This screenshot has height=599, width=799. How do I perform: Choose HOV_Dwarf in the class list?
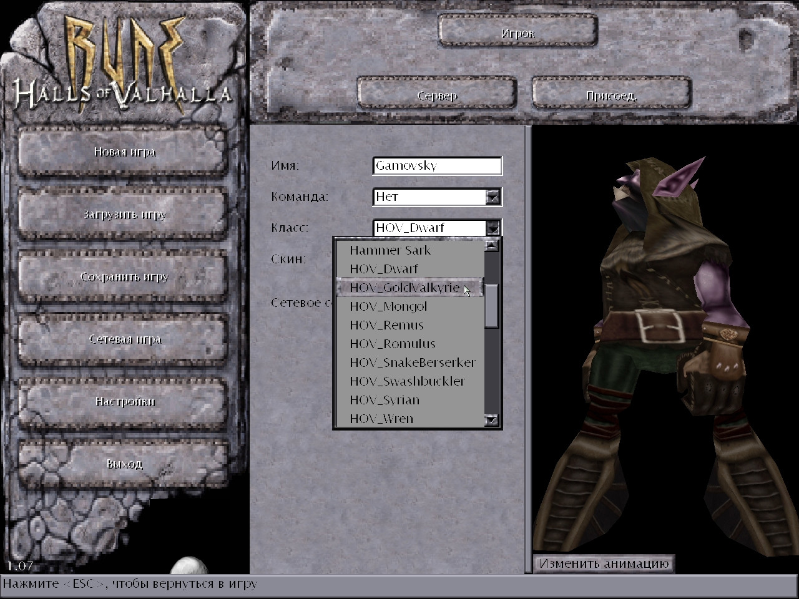(410, 269)
